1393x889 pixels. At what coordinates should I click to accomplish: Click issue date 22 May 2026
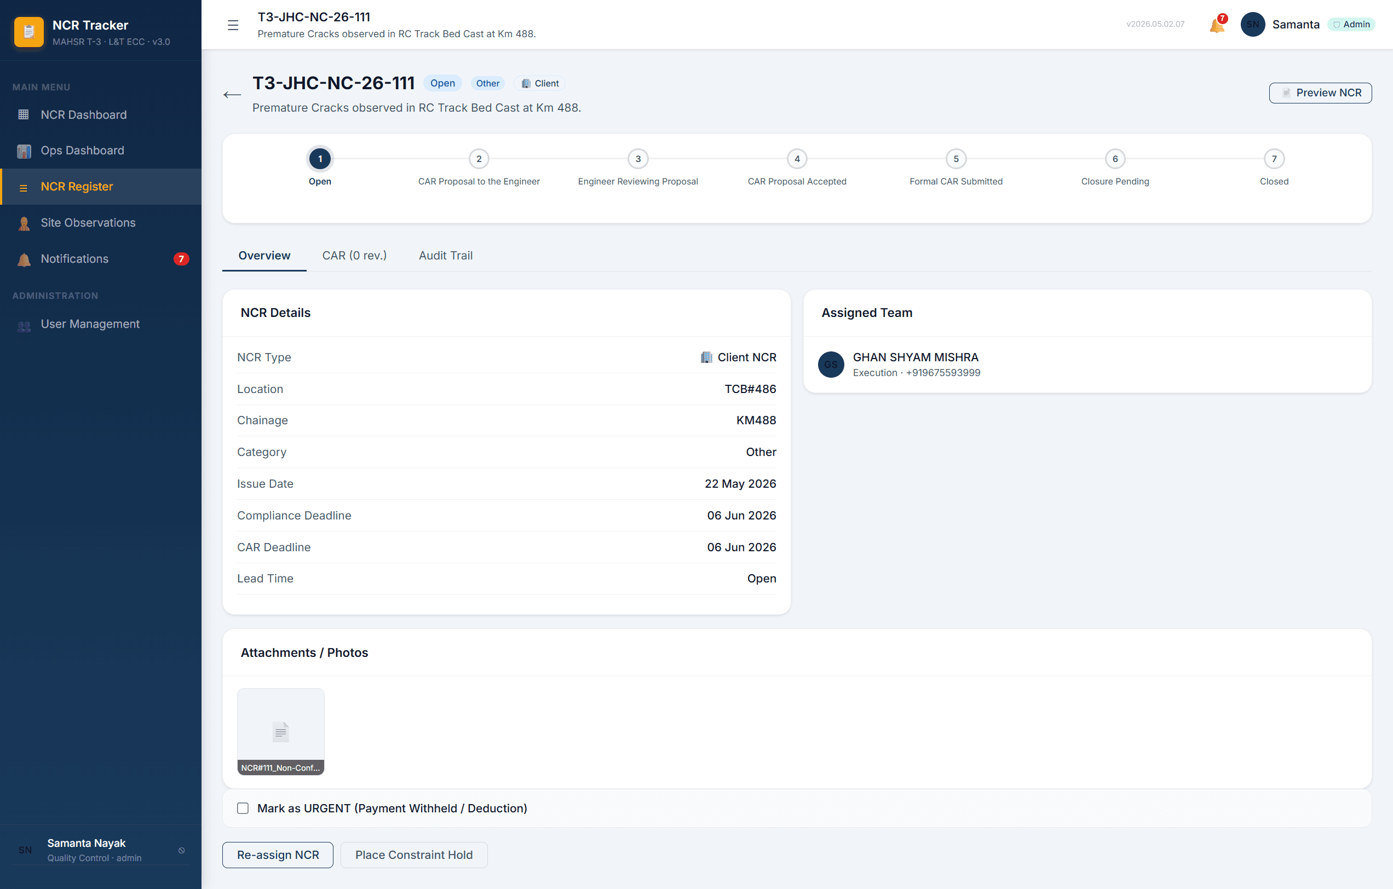[x=740, y=484]
